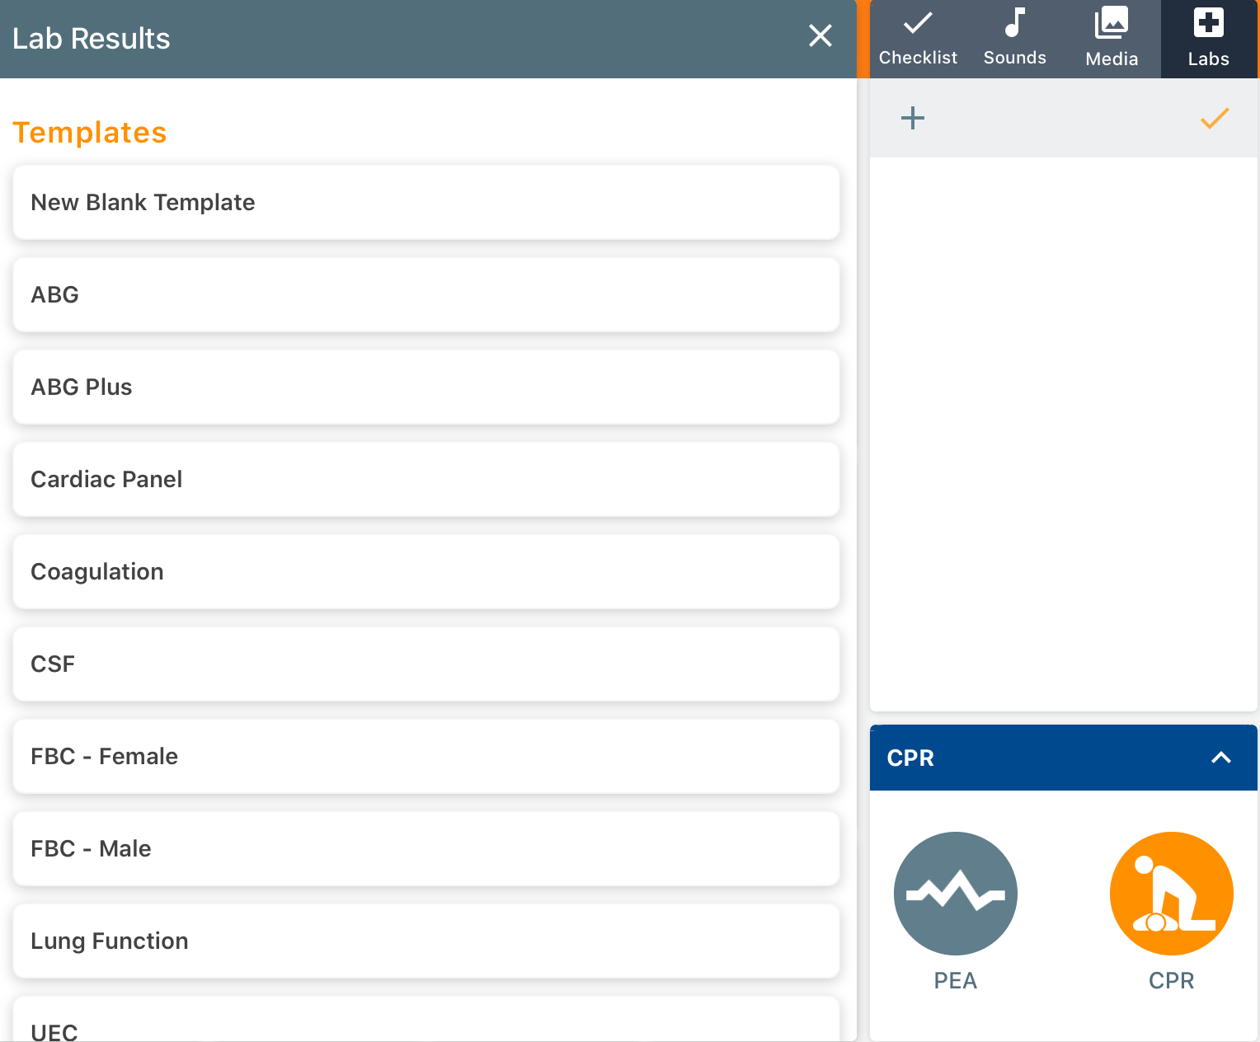The image size is (1260, 1042).
Task: Open the Lung Function template
Action: pyautogui.click(x=425, y=941)
